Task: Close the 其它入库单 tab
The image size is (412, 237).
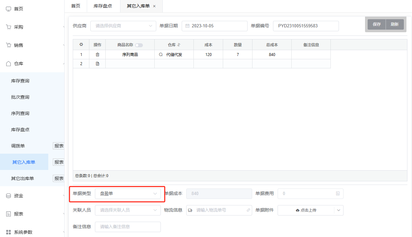Action: point(154,6)
